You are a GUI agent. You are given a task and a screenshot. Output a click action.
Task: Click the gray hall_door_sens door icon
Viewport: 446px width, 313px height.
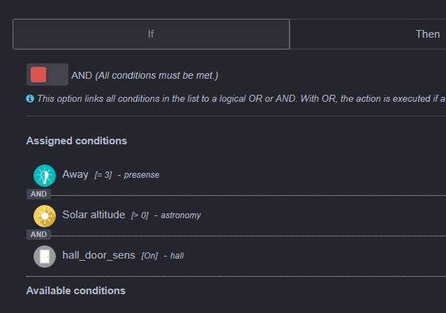(x=45, y=257)
